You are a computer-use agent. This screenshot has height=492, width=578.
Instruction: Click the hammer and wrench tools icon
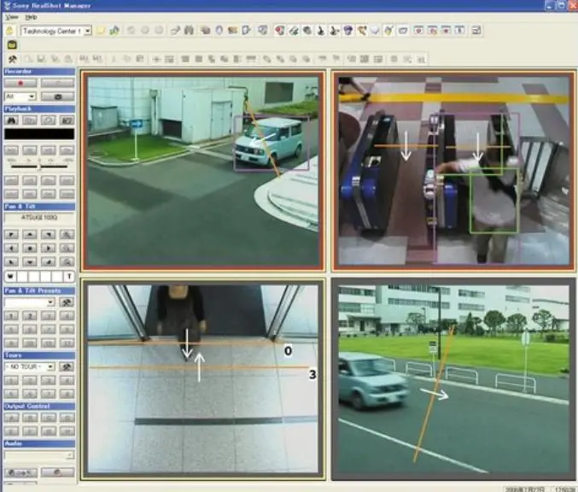point(13,59)
